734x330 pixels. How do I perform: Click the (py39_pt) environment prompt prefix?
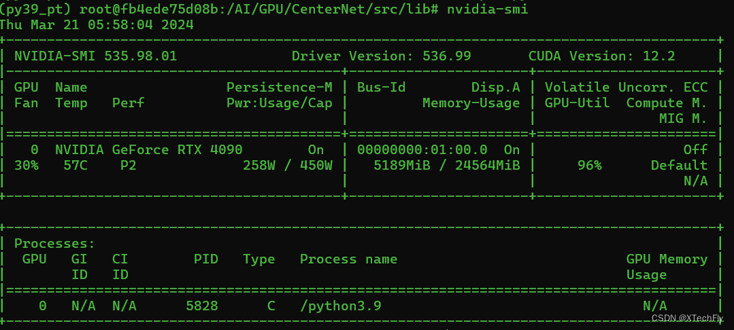[x=35, y=9]
